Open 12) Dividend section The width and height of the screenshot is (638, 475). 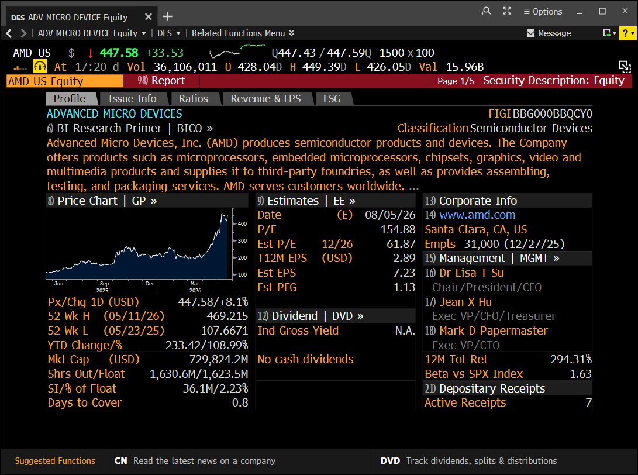(288, 316)
